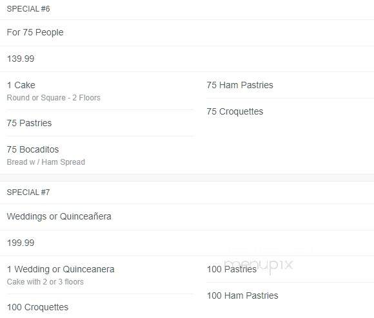Select Weddings or Quinceañera text
374x318 pixels.
point(59,216)
